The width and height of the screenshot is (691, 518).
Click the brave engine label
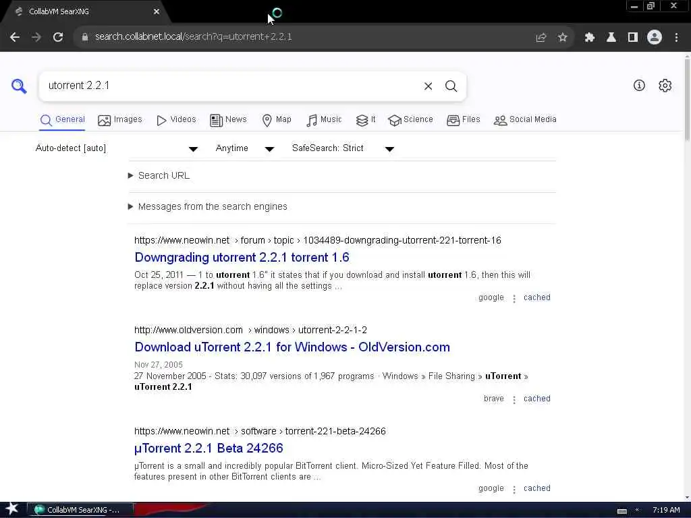click(x=493, y=399)
